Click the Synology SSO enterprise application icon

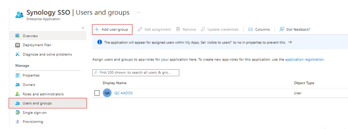point(19,15)
